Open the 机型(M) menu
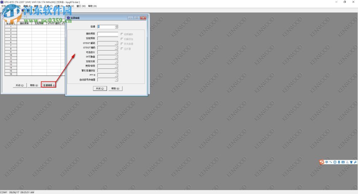 16,6
